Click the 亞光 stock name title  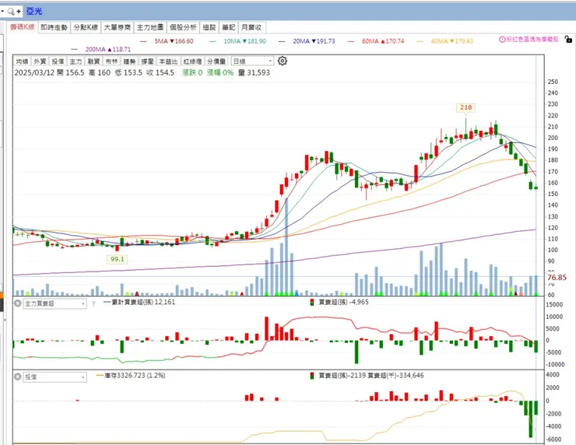coord(34,12)
